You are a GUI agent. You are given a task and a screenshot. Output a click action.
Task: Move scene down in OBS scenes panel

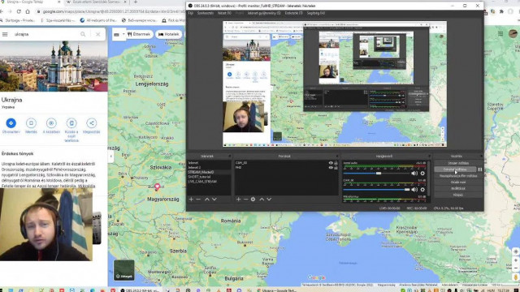coord(214,200)
